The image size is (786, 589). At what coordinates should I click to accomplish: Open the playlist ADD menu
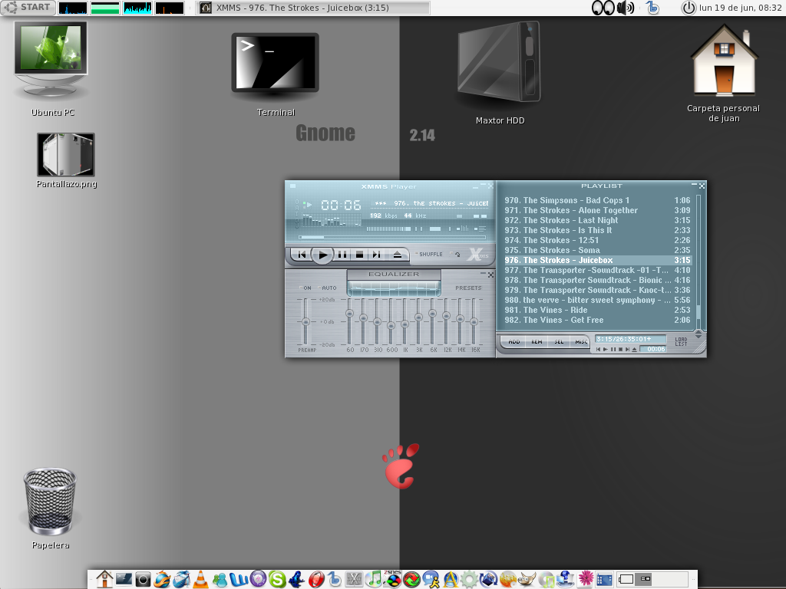[x=514, y=342]
